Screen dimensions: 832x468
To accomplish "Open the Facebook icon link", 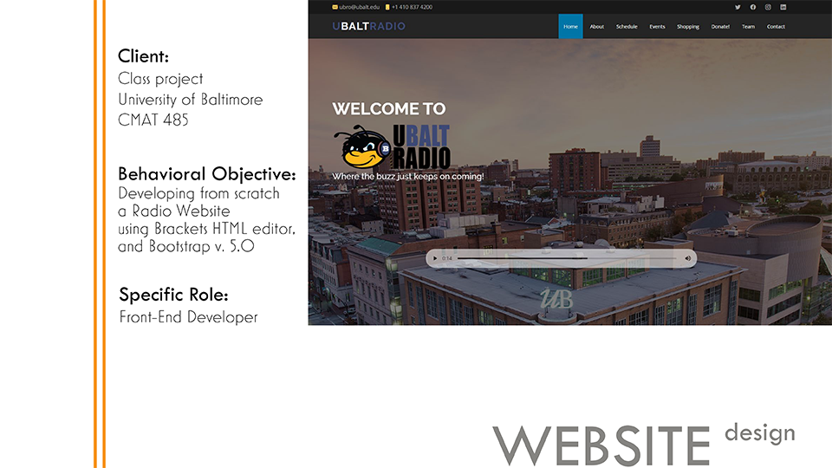I will point(752,7).
